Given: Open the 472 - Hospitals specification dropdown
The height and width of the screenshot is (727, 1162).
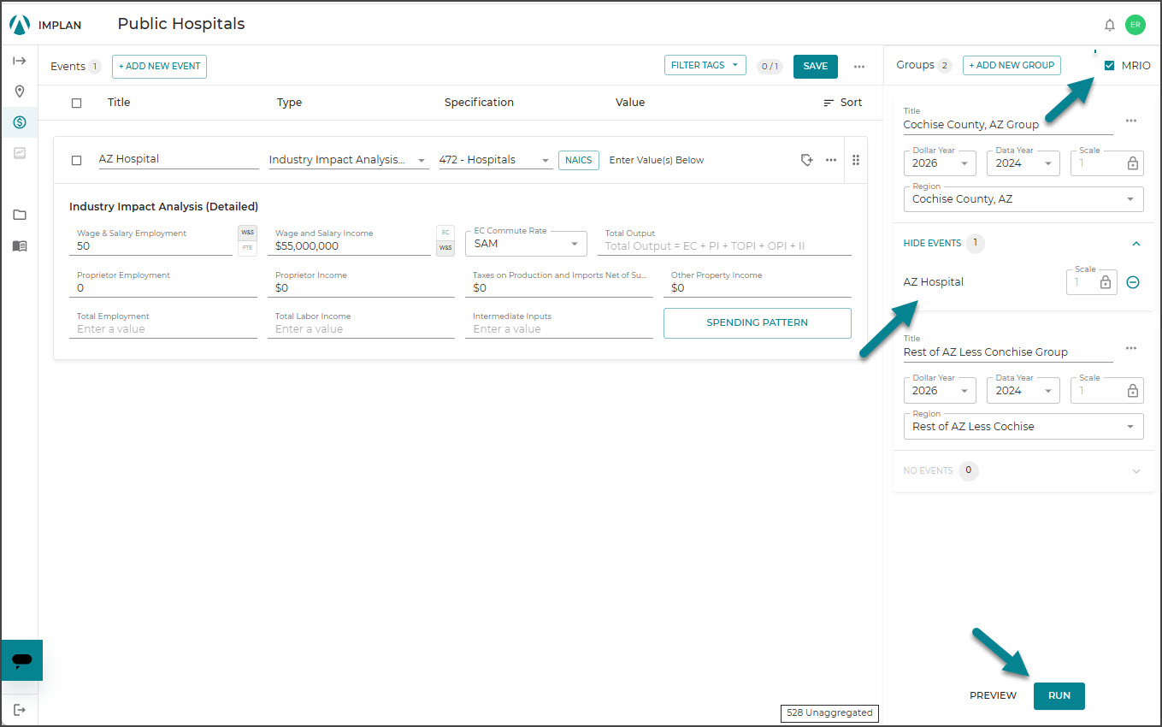Looking at the screenshot, I should (x=495, y=160).
